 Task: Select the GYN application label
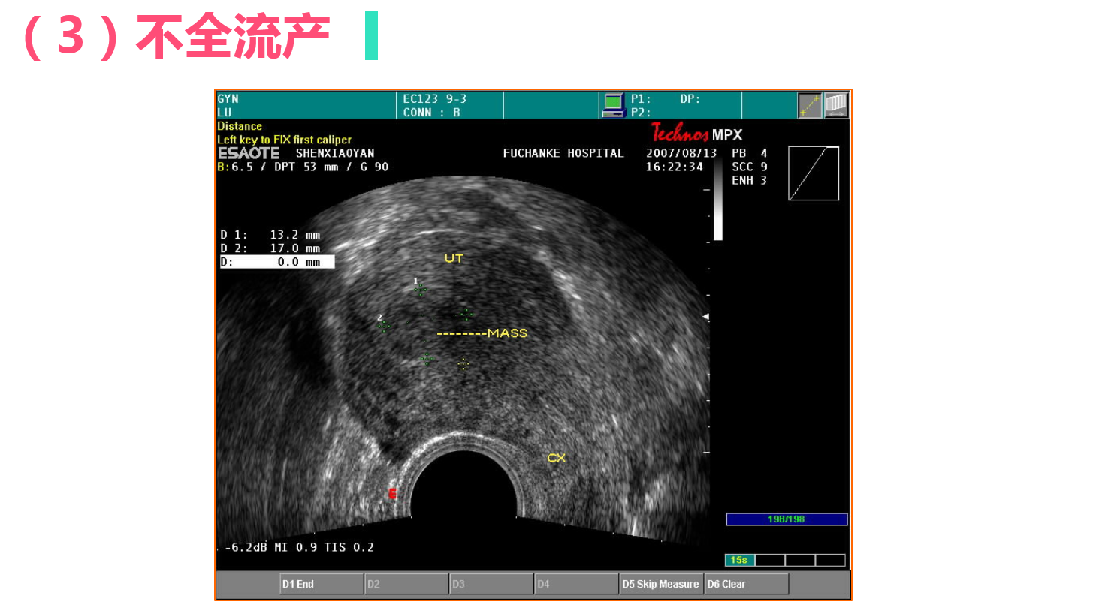tap(228, 99)
